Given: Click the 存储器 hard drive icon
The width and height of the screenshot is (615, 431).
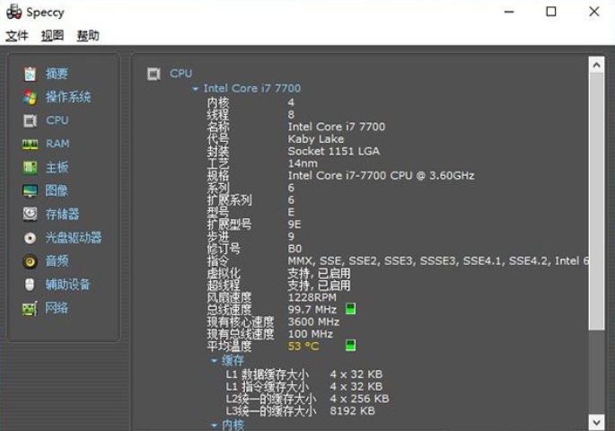Looking at the screenshot, I should pyautogui.click(x=31, y=214).
